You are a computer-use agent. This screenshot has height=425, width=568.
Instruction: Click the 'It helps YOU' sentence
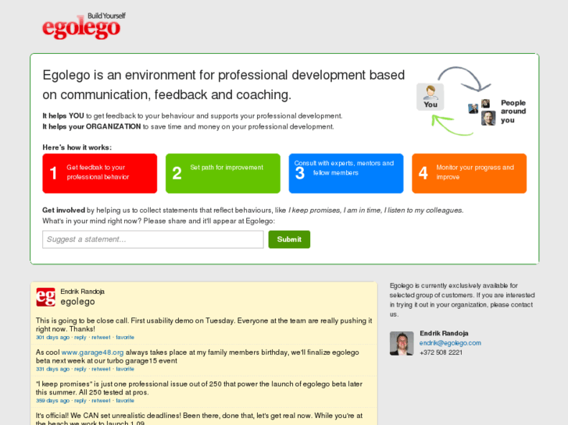(x=192, y=116)
